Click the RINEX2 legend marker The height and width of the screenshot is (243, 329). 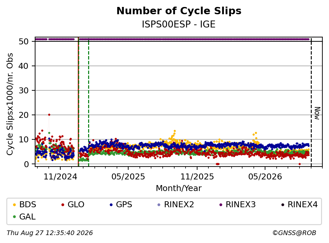(x=159, y=205)
